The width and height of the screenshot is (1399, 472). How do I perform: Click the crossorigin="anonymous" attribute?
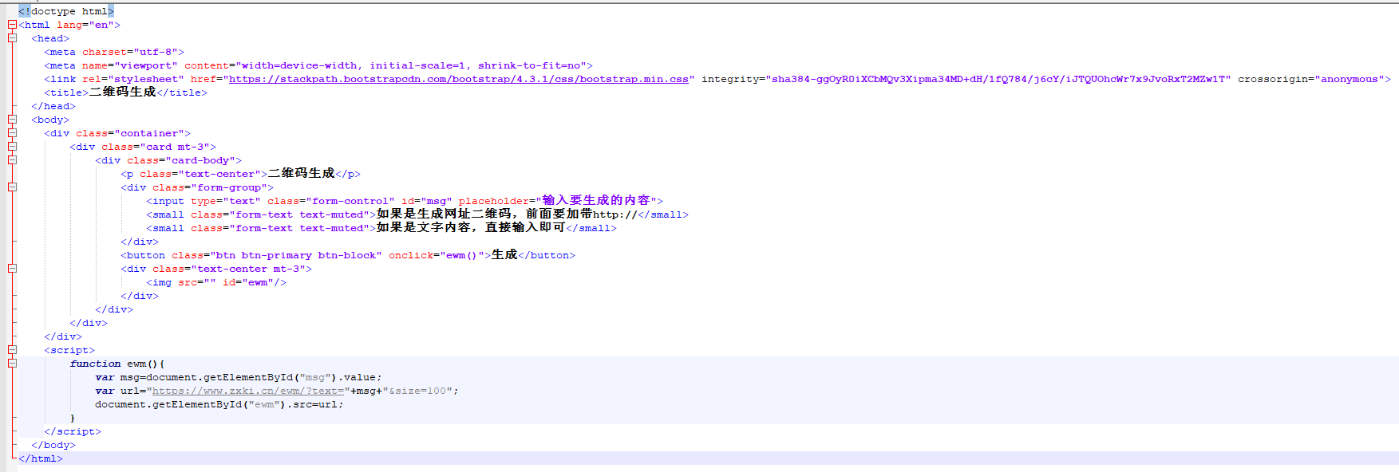click(x=1311, y=79)
